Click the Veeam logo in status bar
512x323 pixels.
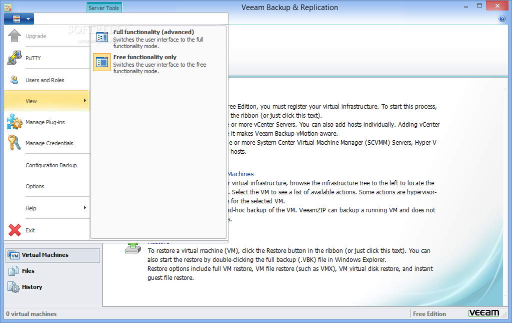pyautogui.click(x=484, y=313)
